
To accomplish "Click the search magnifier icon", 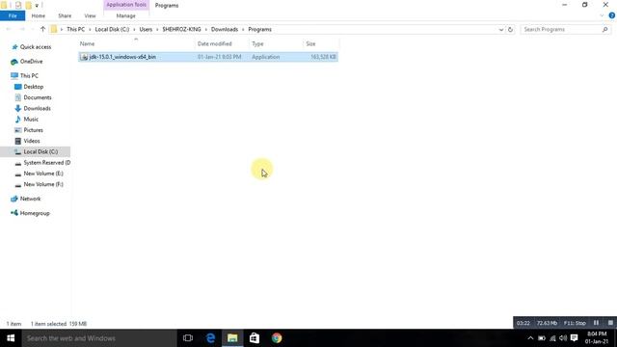I will 604,30.
